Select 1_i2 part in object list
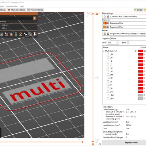This screenshot has width=146, height=146. tap(111, 71)
